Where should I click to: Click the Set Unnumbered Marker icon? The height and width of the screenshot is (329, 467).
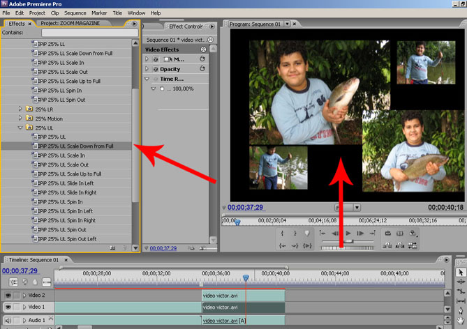pos(307,233)
